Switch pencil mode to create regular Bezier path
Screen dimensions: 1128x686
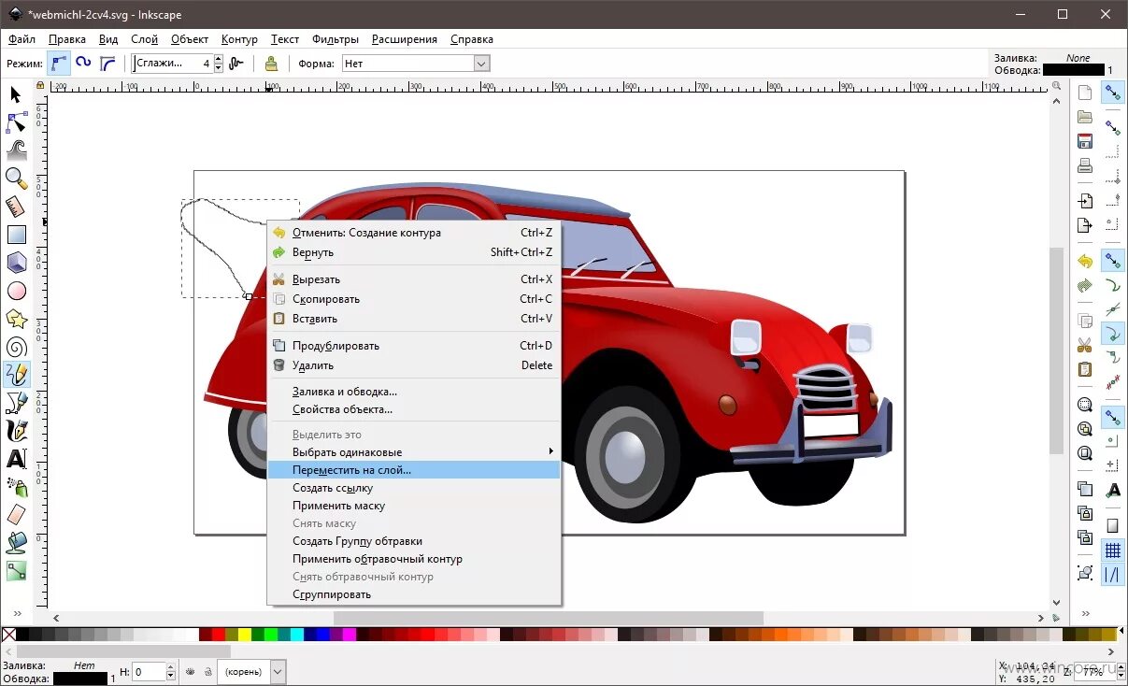(x=58, y=63)
